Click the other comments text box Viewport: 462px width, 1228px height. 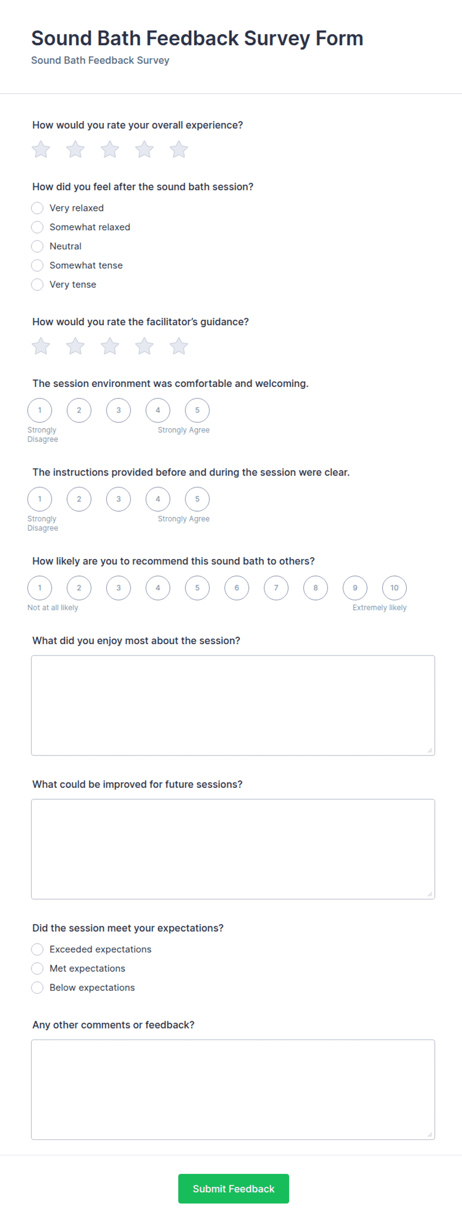pyautogui.click(x=233, y=1090)
